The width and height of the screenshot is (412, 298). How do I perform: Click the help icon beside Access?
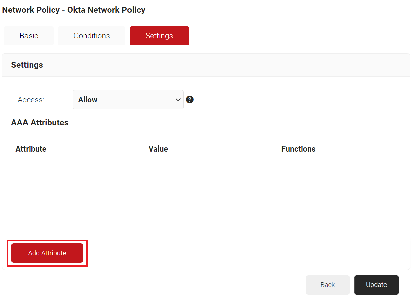point(190,100)
